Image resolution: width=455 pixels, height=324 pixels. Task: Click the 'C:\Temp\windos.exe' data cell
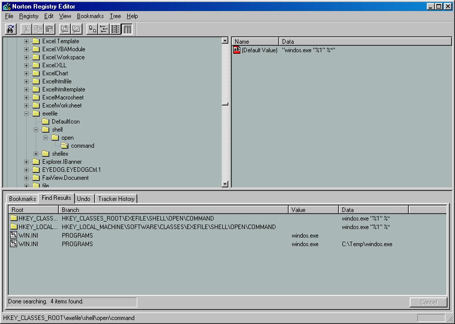click(x=367, y=244)
